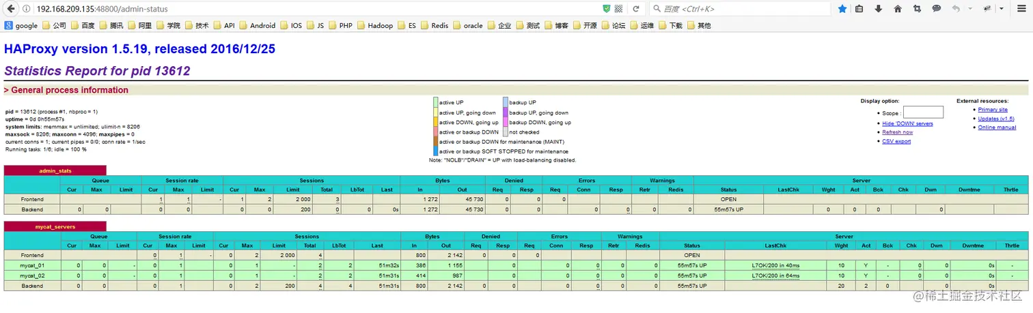Click the CSV export link

tap(896, 141)
